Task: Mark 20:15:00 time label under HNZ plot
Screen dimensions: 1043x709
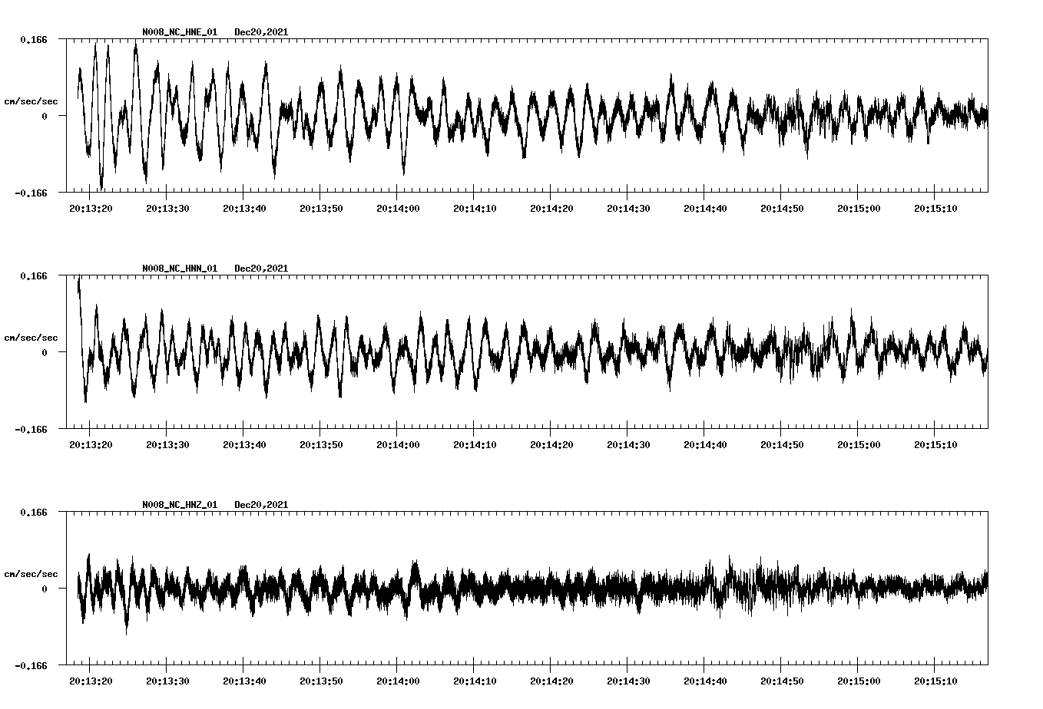Action: [x=859, y=681]
